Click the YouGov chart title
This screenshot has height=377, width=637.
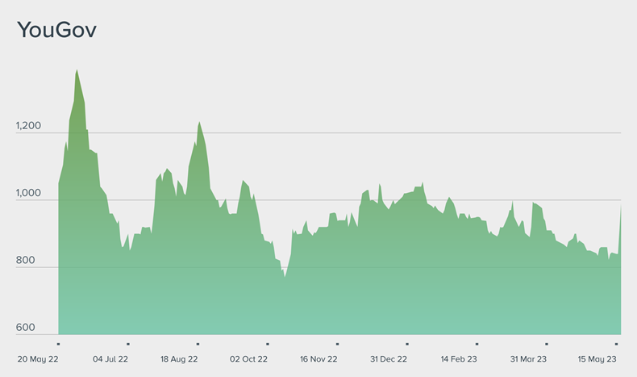(x=56, y=30)
